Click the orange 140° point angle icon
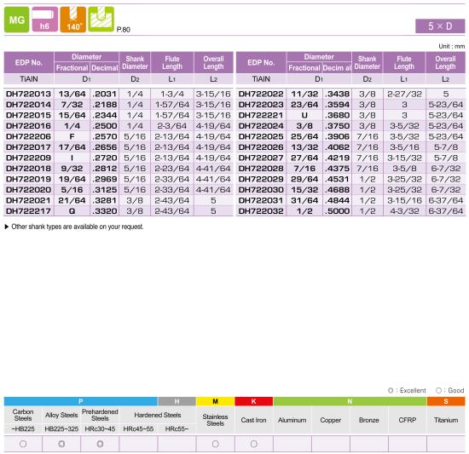Screen dimensions: 469x454 pos(73,20)
